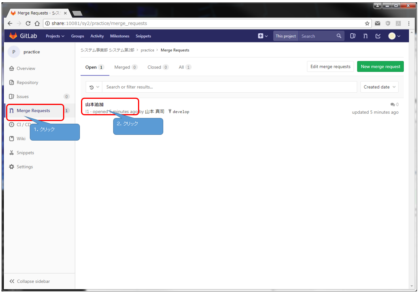The width and height of the screenshot is (419, 293).
Task: Click the search magnifier icon
Action: pyautogui.click(x=339, y=36)
